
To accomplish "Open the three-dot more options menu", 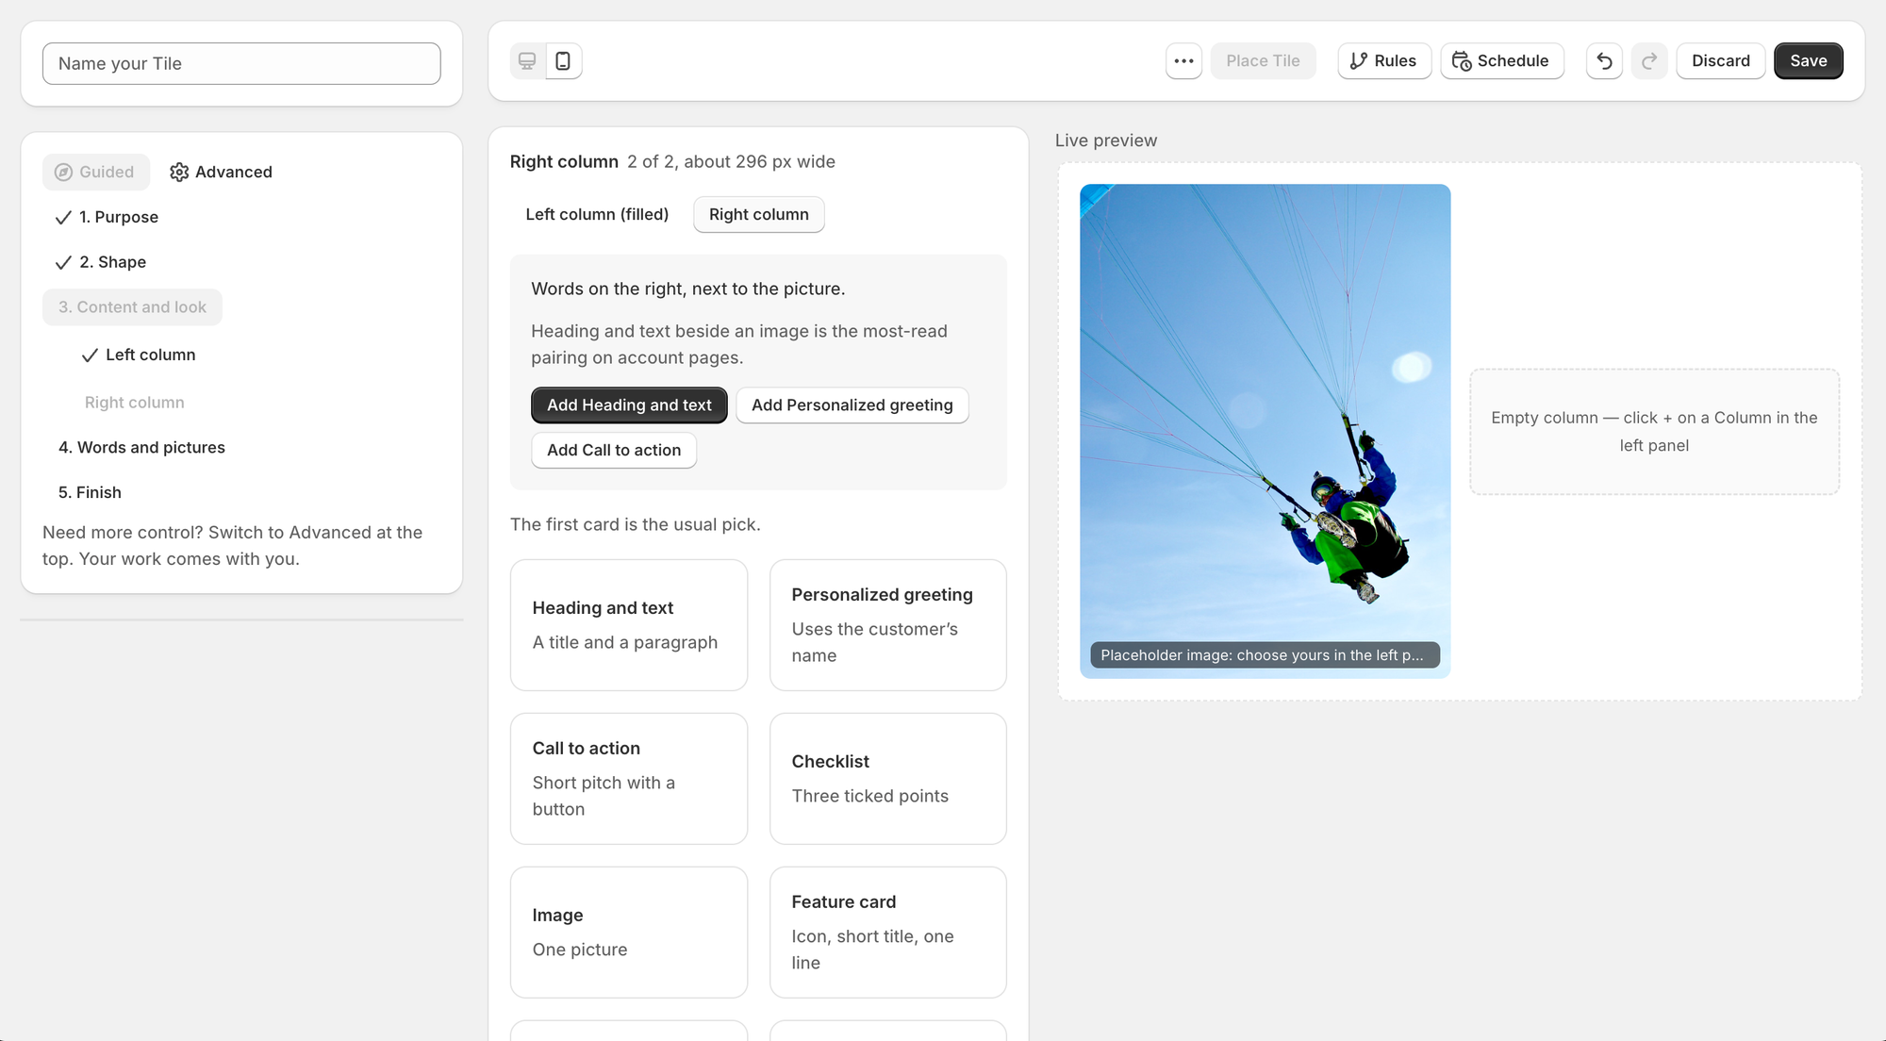I will [x=1183, y=61].
